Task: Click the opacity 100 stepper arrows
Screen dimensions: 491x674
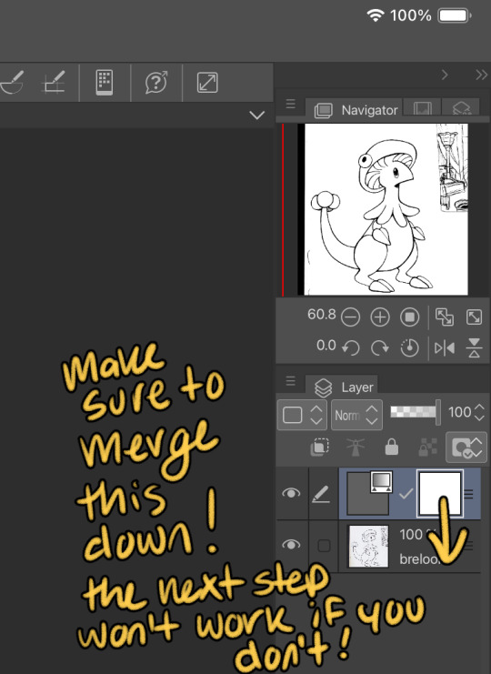Action: [479, 412]
